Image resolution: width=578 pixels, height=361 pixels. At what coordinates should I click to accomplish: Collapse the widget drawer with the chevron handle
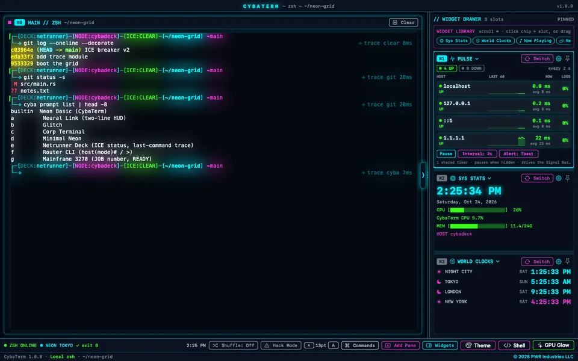tap(423, 175)
